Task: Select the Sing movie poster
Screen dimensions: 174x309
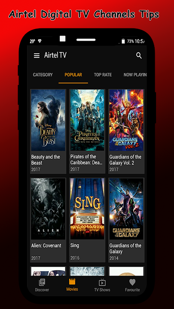Action: (x=87, y=209)
